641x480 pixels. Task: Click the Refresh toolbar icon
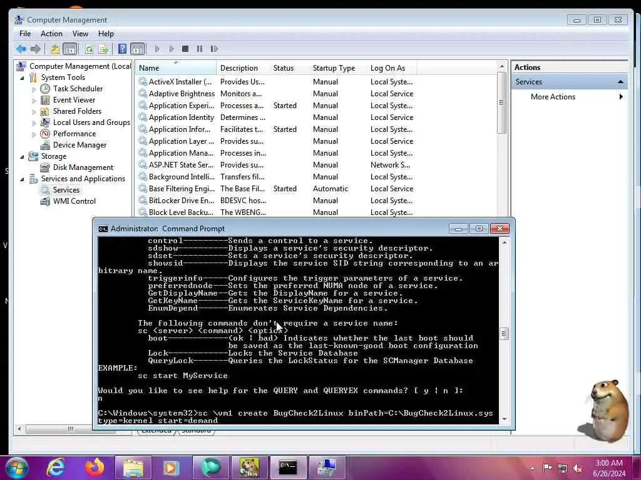click(x=89, y=49)
